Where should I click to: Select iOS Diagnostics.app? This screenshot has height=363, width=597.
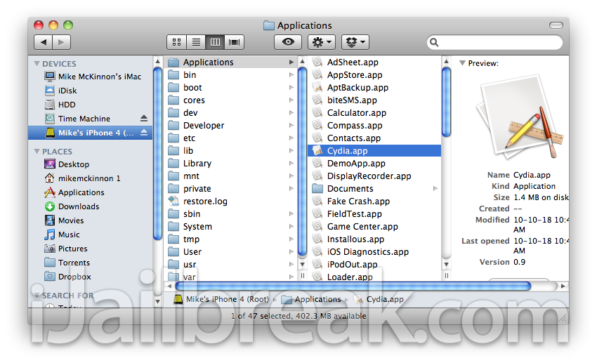point(374,252)
